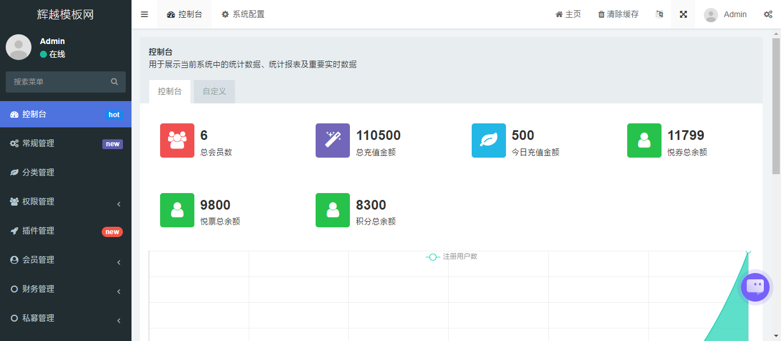Viewport: 781px width, 341px height.
Task: Click the vertical page scrollbar thumb
Action: tap(776, 106)
